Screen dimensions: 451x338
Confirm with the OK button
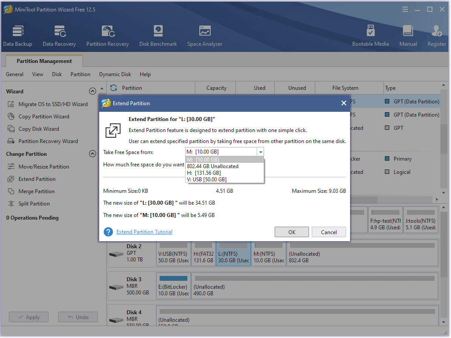(x=291, y=232)
